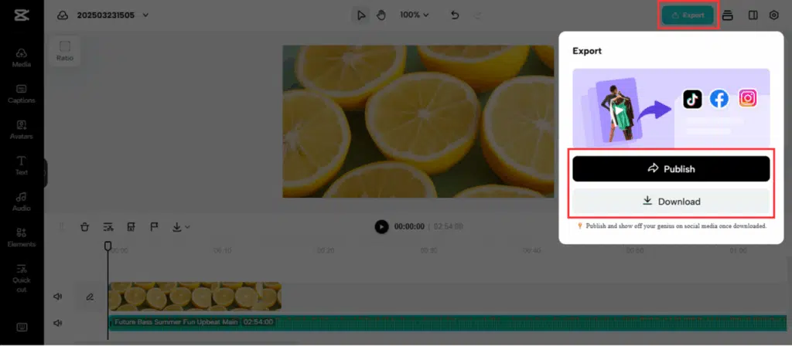Mute the lemon video track
This screenshot has height=346, width=792.
58,296
